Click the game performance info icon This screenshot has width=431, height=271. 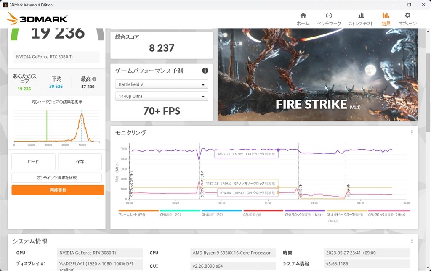click(205, 71)
